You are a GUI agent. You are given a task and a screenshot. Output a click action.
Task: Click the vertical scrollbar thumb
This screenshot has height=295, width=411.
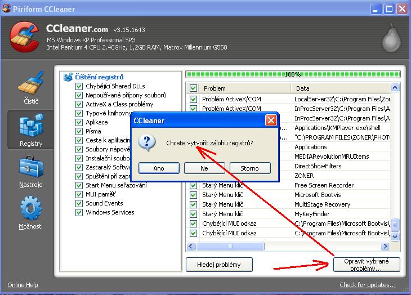click(395, 225)
